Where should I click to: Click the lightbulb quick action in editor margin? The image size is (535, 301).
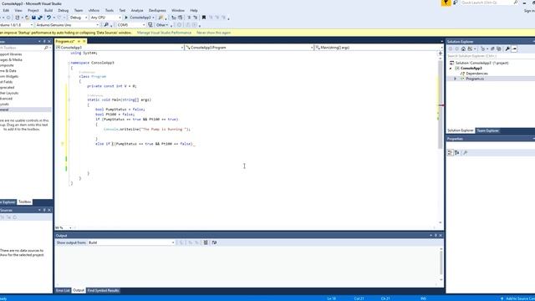63,144
